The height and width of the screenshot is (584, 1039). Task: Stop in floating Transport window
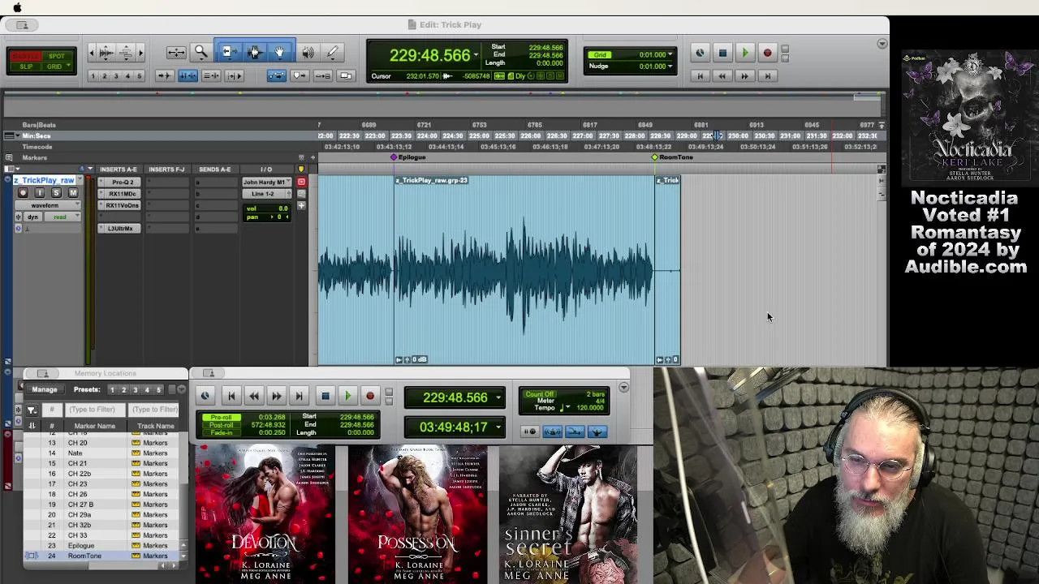point(325,396)
